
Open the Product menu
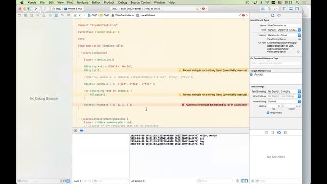click(109, 2)
